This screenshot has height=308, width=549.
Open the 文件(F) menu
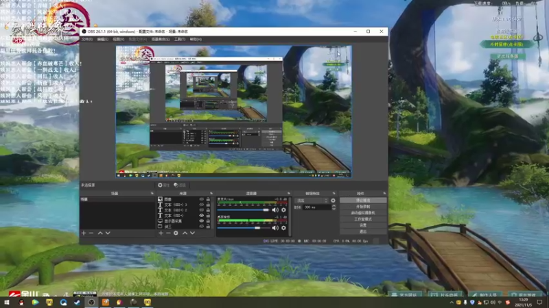[x=87, y=40]
